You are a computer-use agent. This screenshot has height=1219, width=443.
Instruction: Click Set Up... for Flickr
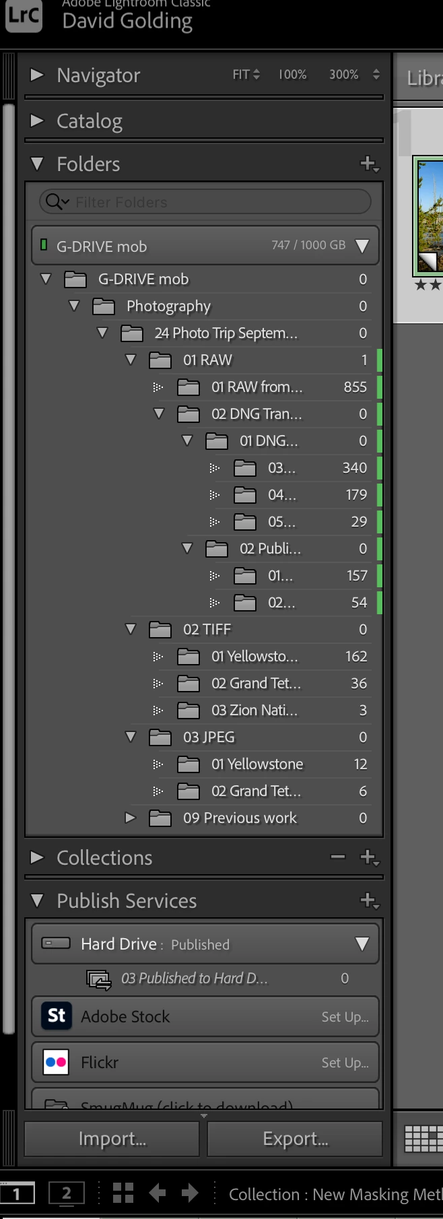345,1063
